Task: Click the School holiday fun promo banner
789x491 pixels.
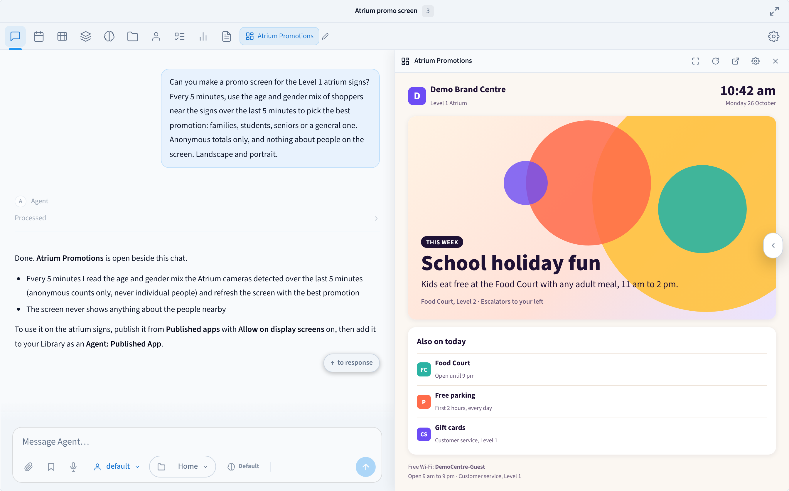Action: (592, 218)
